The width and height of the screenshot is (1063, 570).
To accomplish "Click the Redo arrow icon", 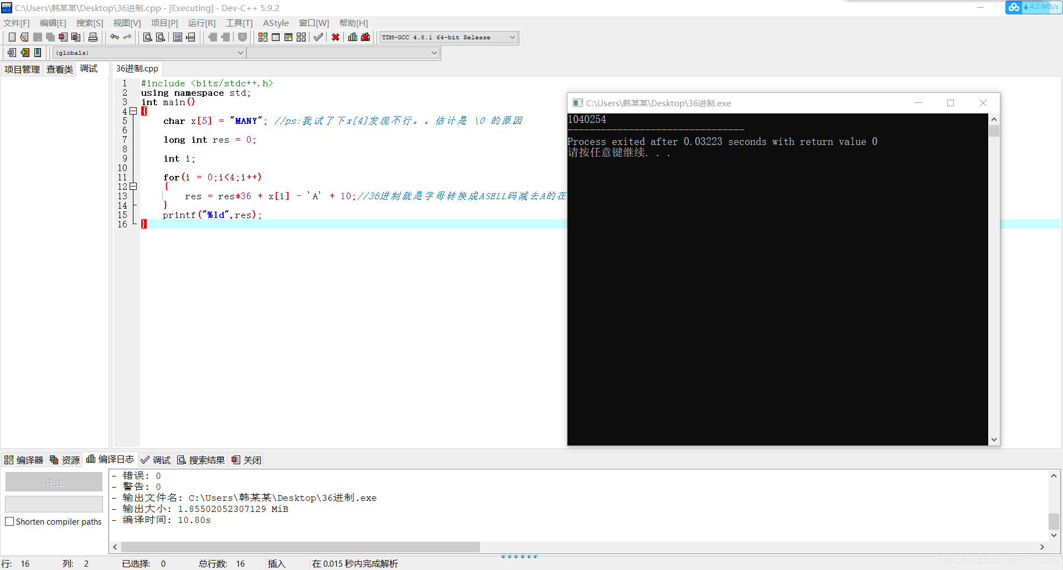I will 127,37.
